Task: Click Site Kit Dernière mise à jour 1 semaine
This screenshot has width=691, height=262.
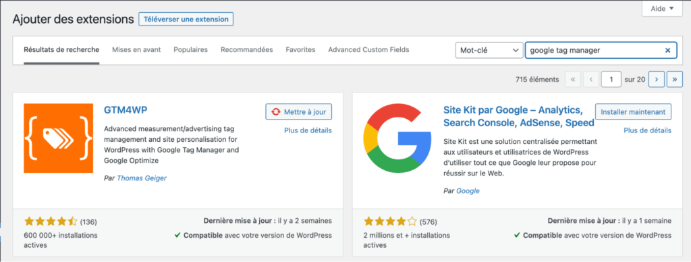Action: click(610, 221)
